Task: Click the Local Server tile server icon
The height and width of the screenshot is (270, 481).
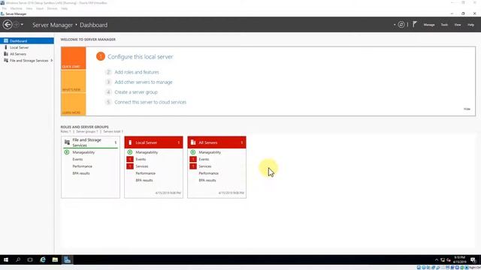Action: click(130, 142)
